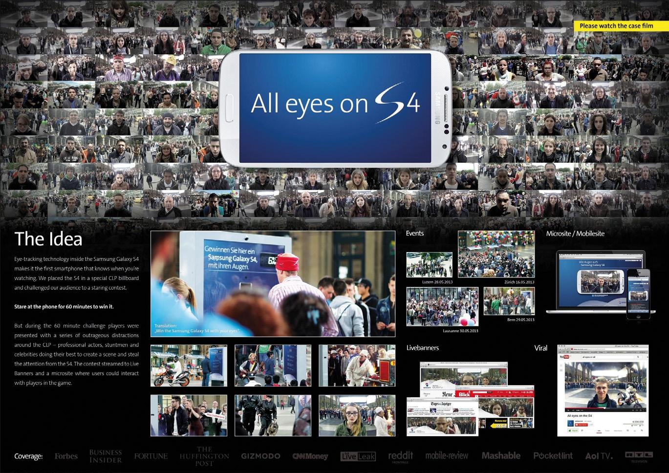Click the laptop microsite mockup screen

[601, 280]
